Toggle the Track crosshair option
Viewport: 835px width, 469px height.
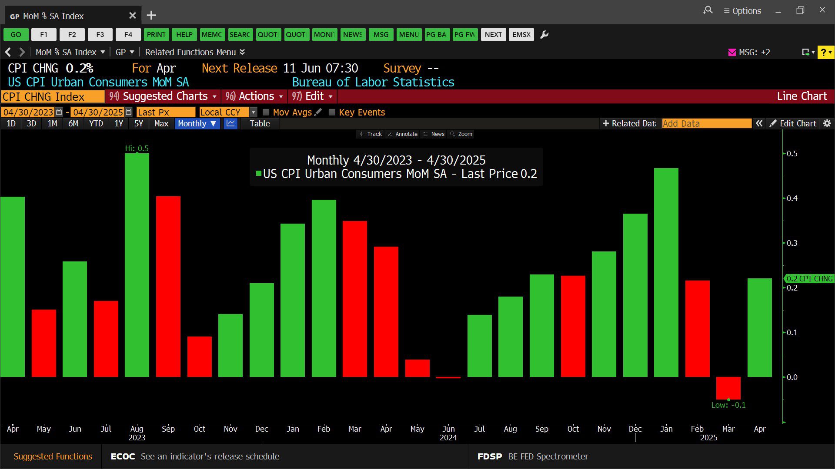pos(371,134)
